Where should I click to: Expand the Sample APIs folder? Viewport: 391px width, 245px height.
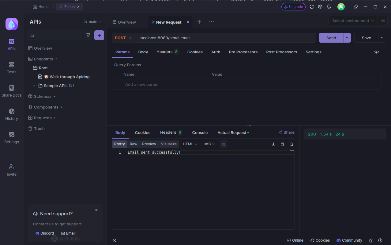point(34,86)
